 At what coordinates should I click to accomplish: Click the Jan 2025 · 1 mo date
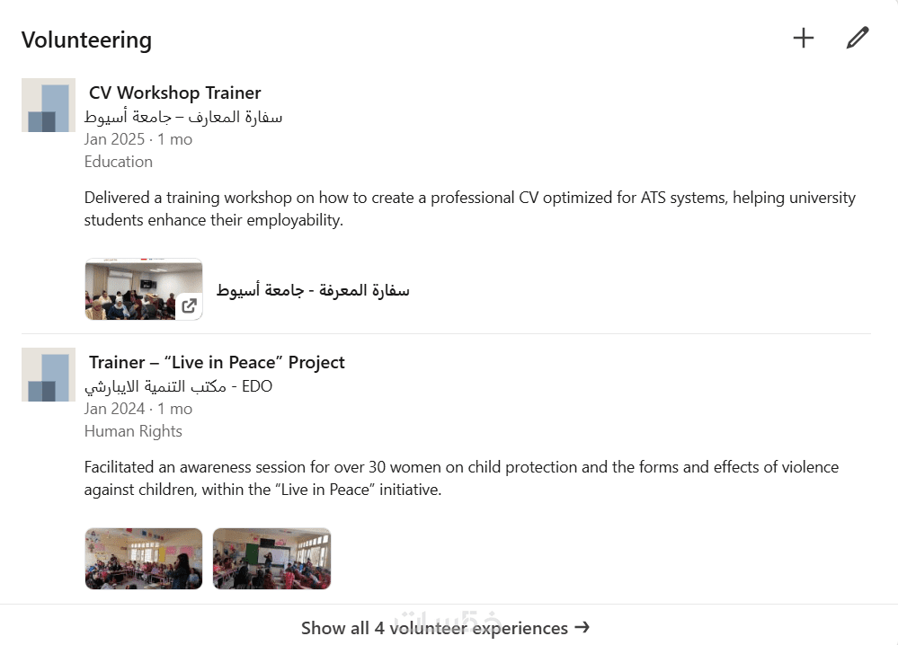pyautogui.click(x=138, y=139)
